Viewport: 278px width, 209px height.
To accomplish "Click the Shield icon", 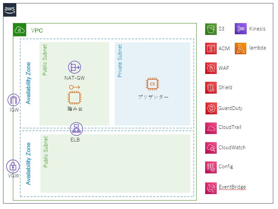I will 211,88.
